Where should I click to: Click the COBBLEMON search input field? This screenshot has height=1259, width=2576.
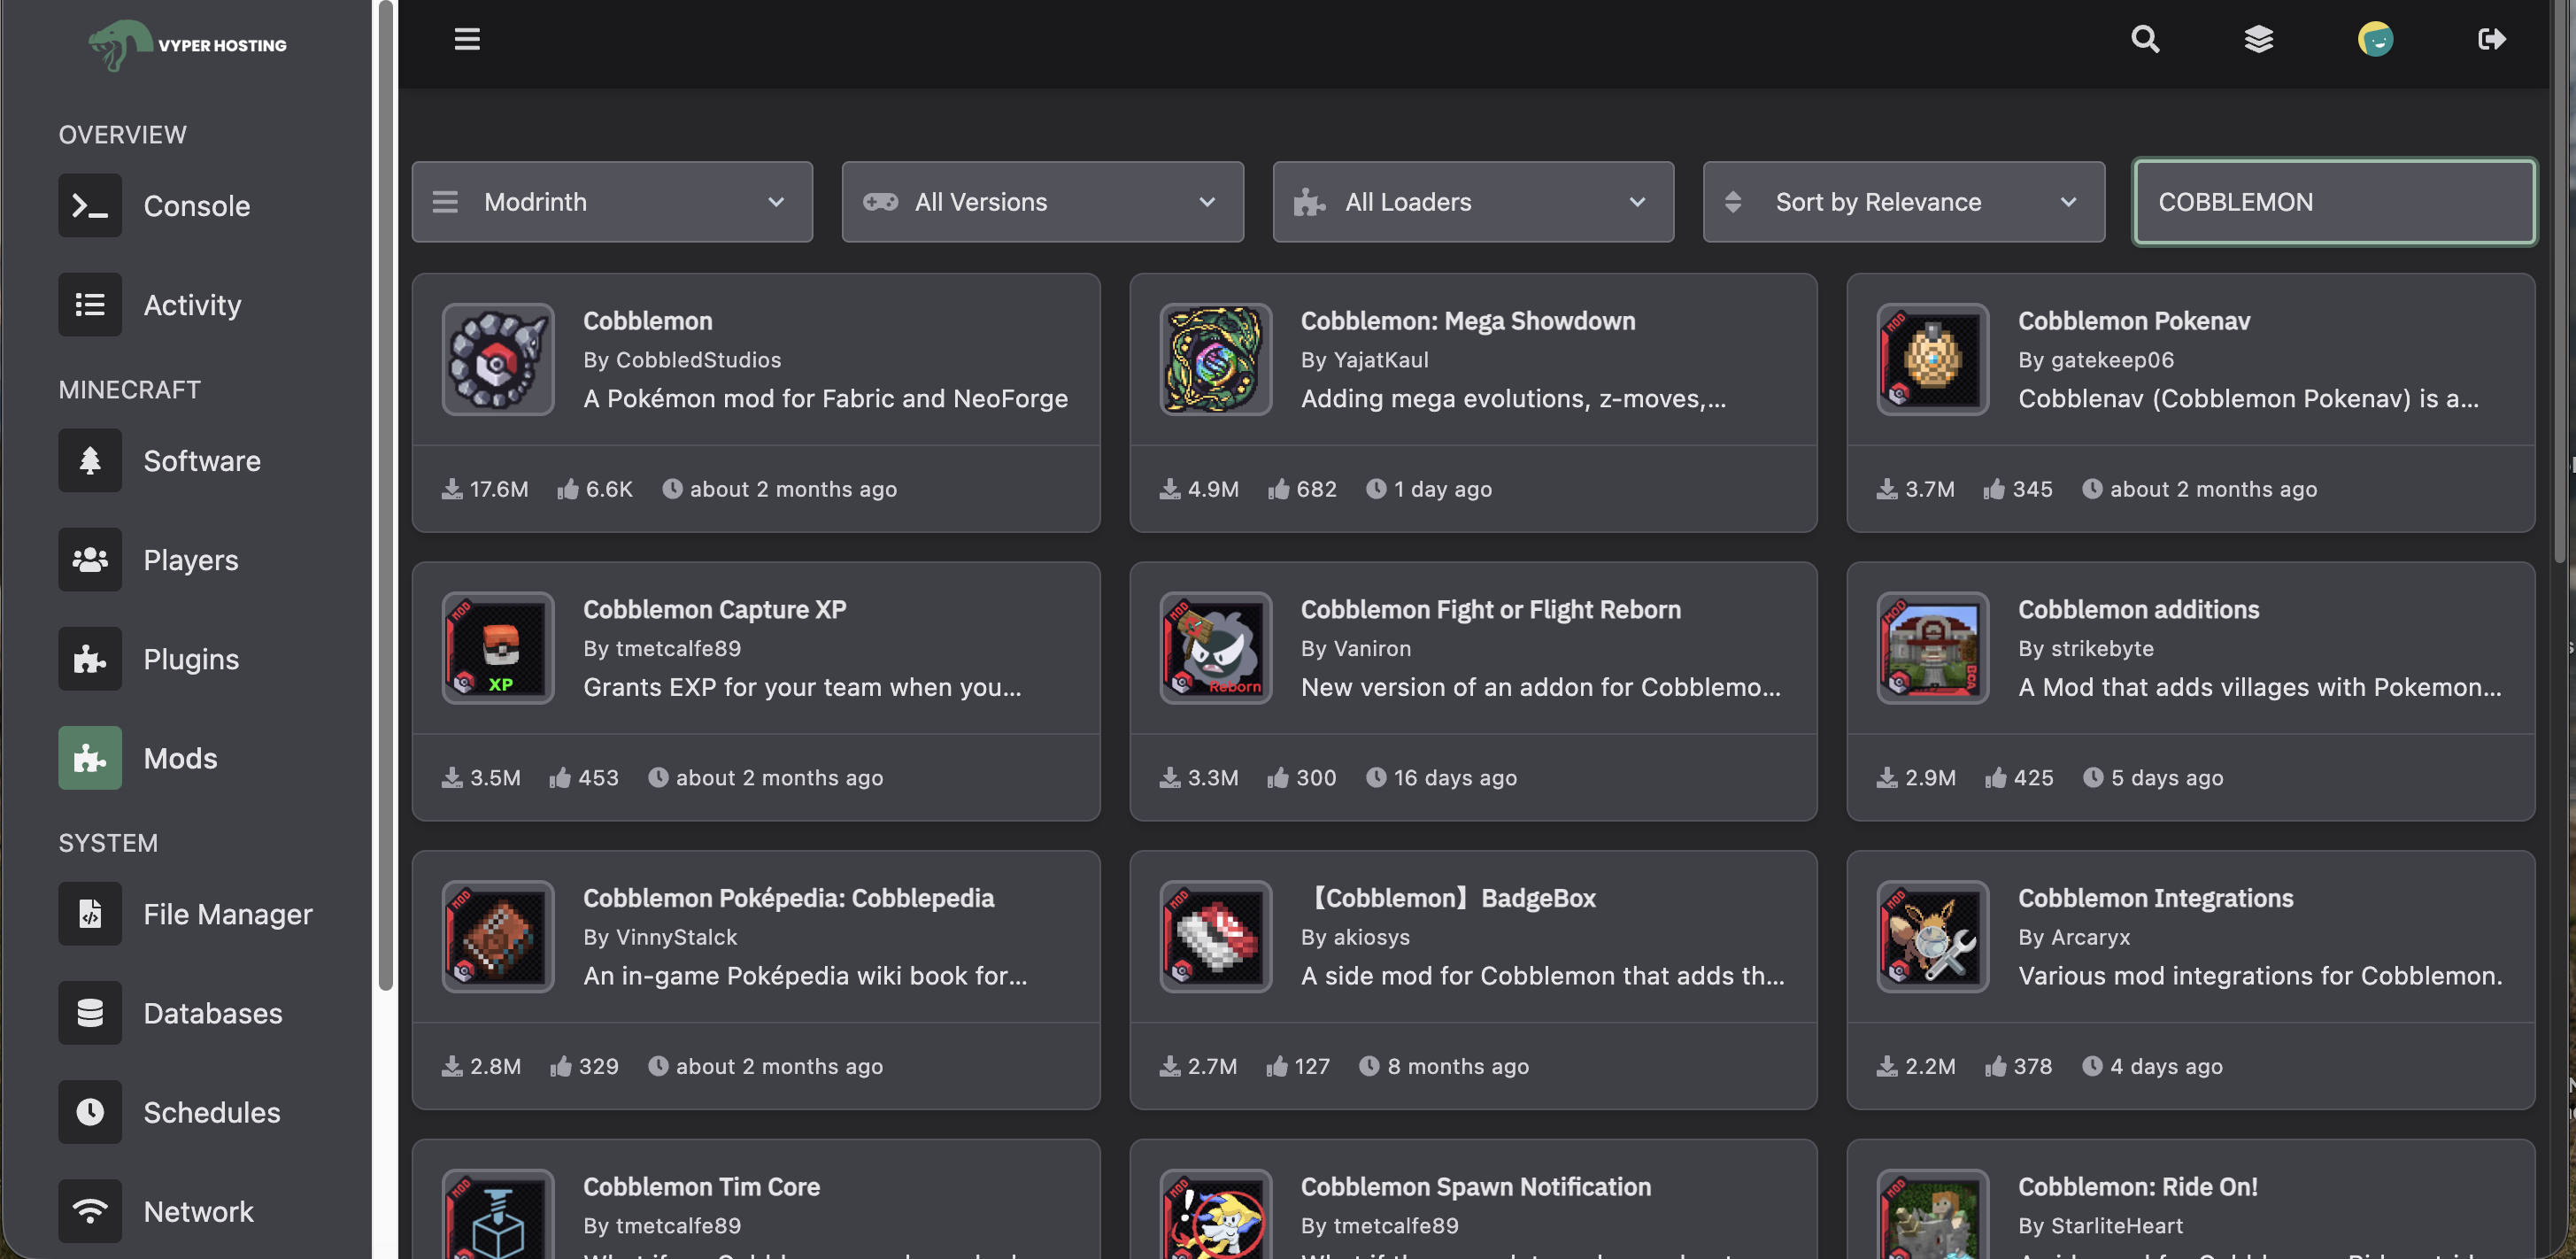2334,201
